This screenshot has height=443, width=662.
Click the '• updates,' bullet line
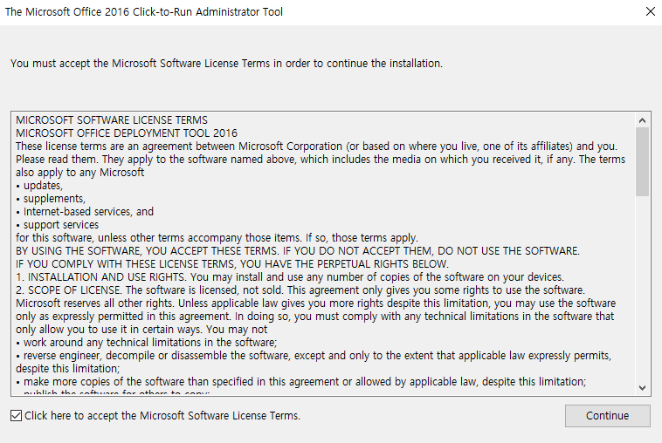coord(39,186)
